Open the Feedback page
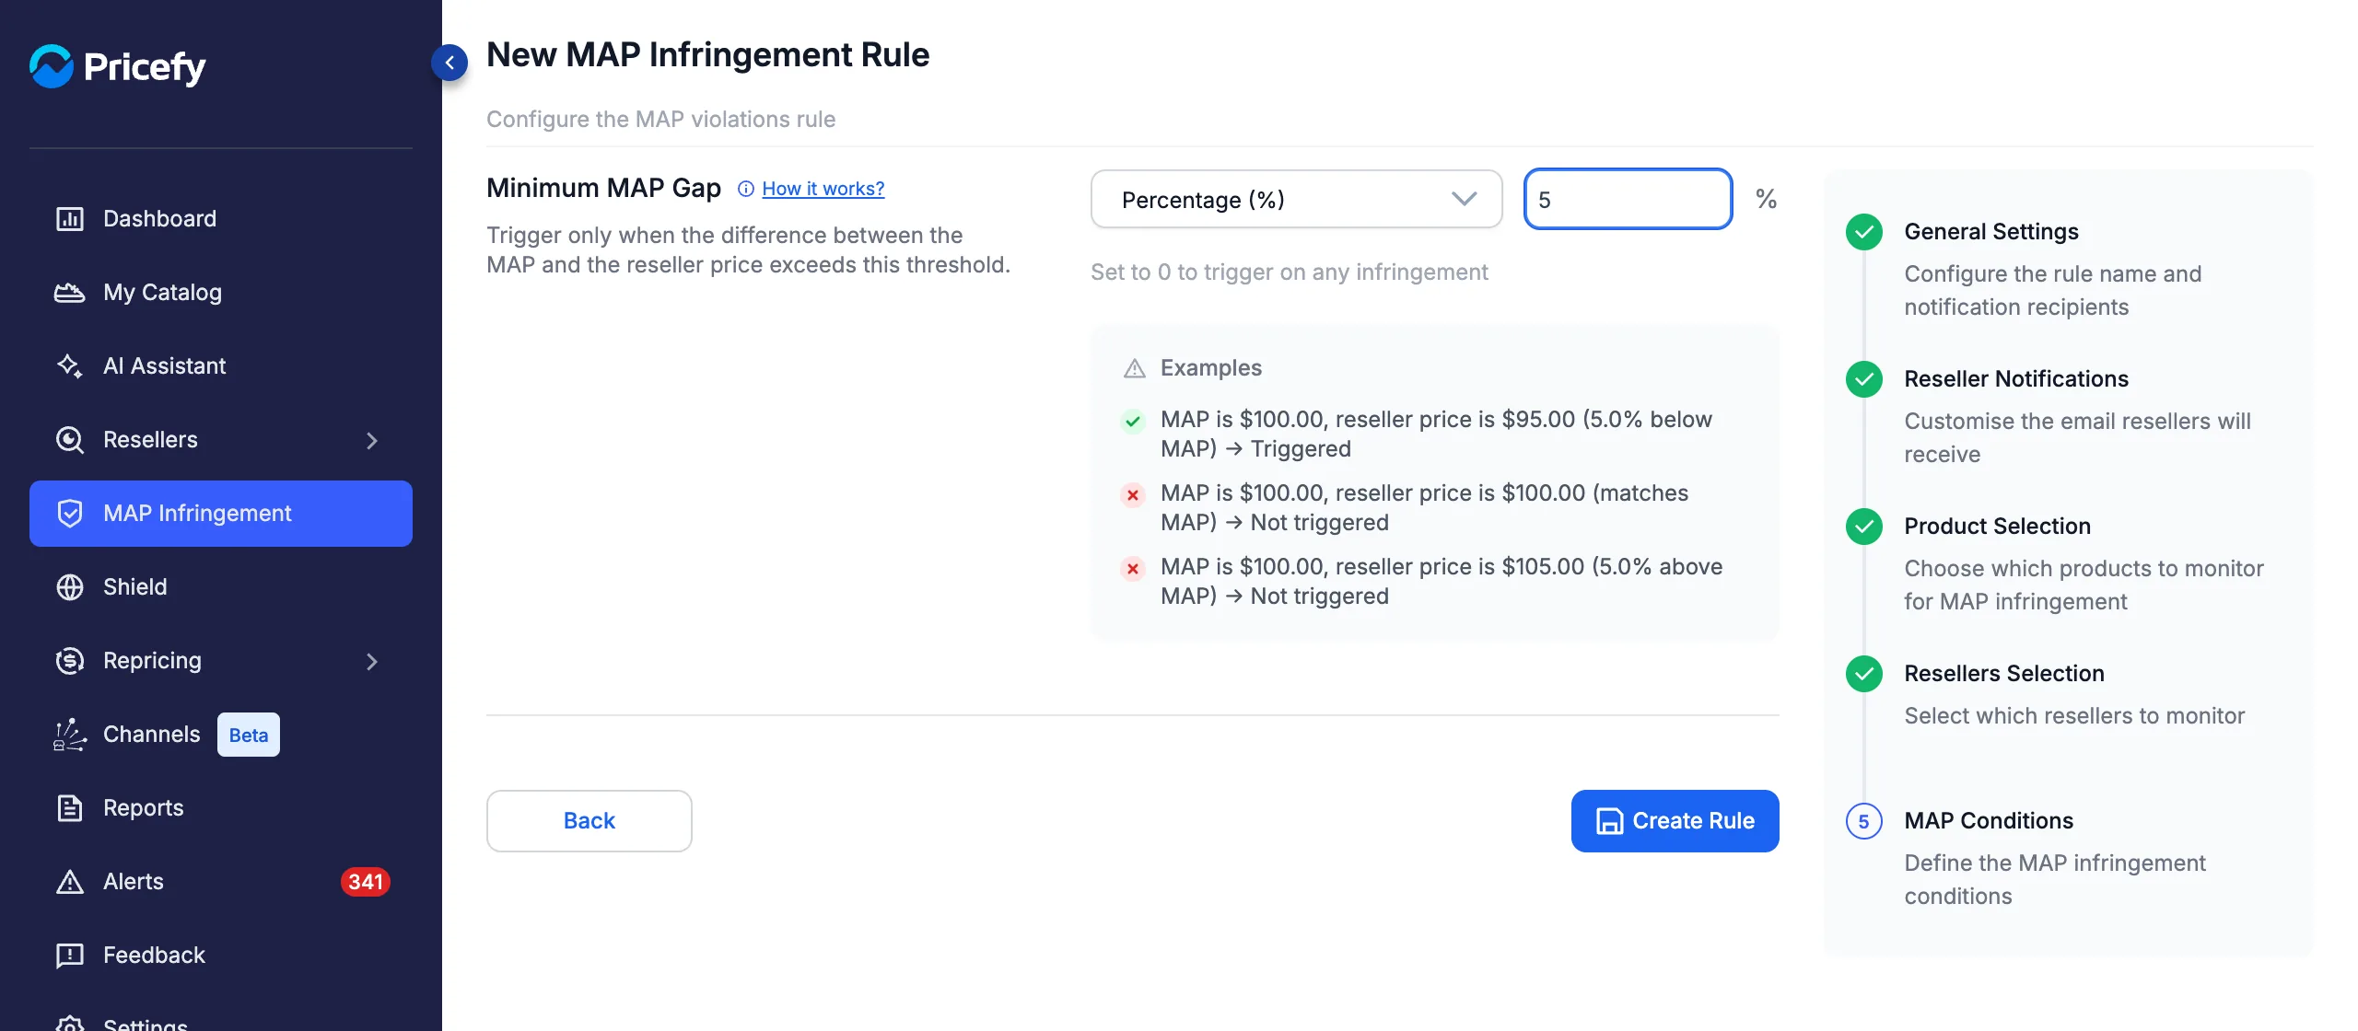This screenshot has width=2358, height=1031. (x=221, y=956)
